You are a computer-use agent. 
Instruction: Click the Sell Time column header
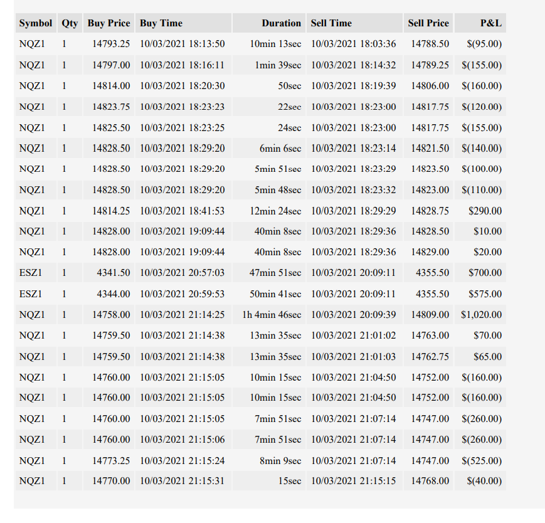[354, 23]
